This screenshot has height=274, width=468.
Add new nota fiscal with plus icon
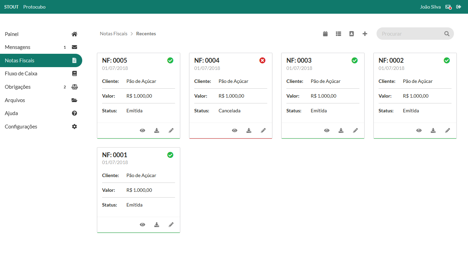tap(365, 34)
